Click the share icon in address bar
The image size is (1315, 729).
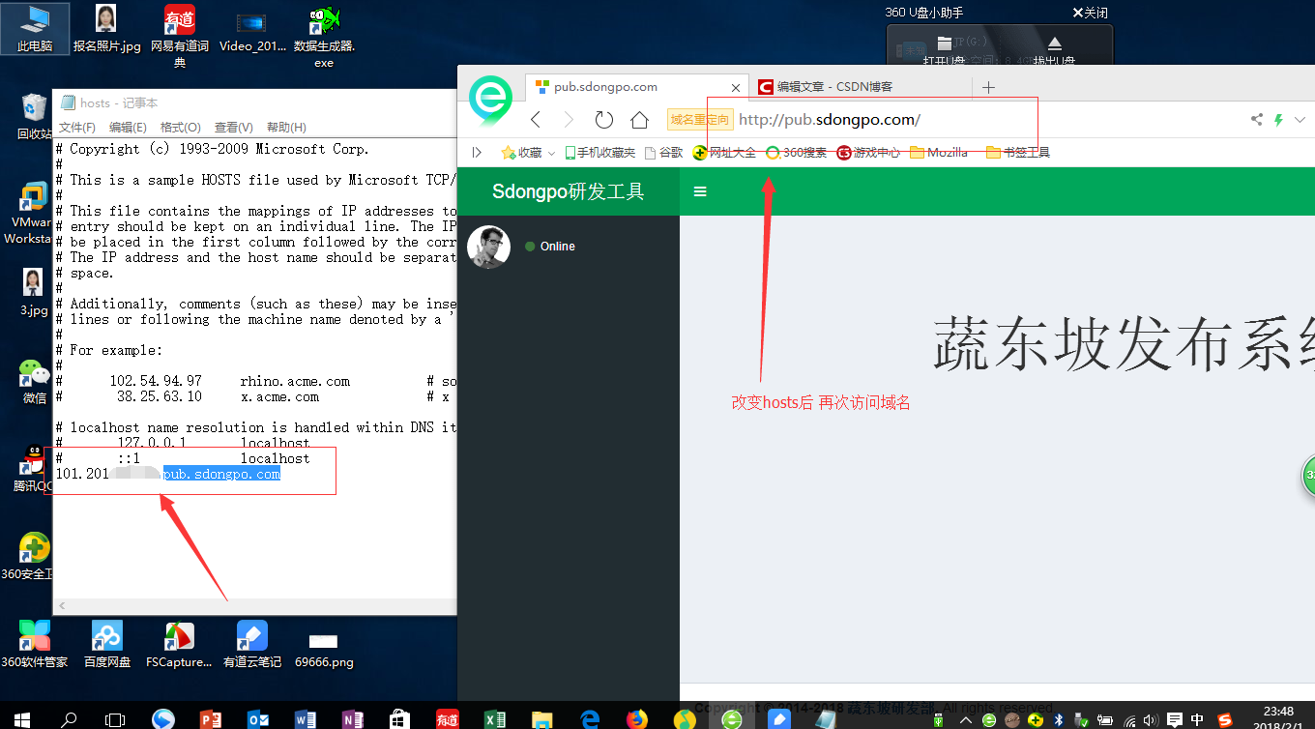pos(1257,120)
